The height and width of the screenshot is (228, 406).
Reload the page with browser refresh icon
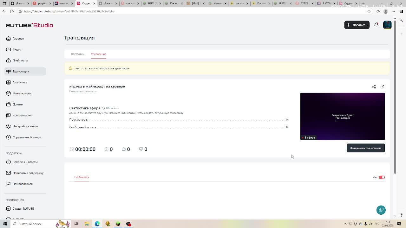tap(12, 11)
